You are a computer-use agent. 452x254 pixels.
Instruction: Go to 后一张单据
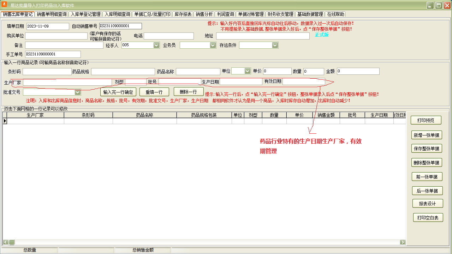click(x=427, y=191)
